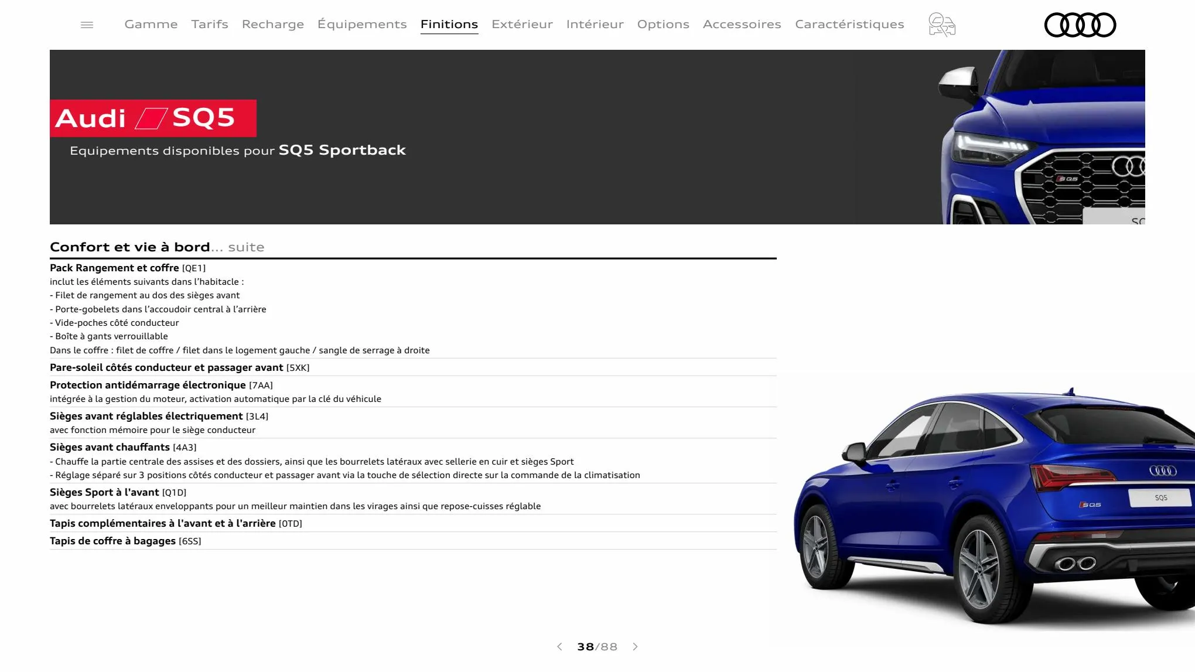Open the Gamme tab
The image size is (1195, 672).
click(x=151, y=24)
